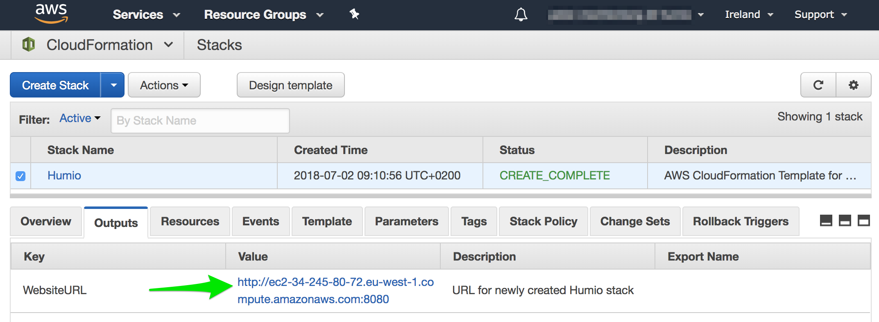879x322 pixels.
Task: Click the Design template button
Action: click(290, 85)
